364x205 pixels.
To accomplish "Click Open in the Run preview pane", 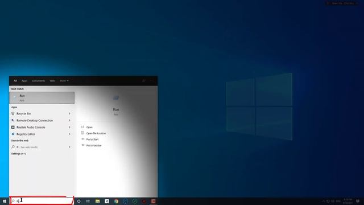I will tap(89, 127).
